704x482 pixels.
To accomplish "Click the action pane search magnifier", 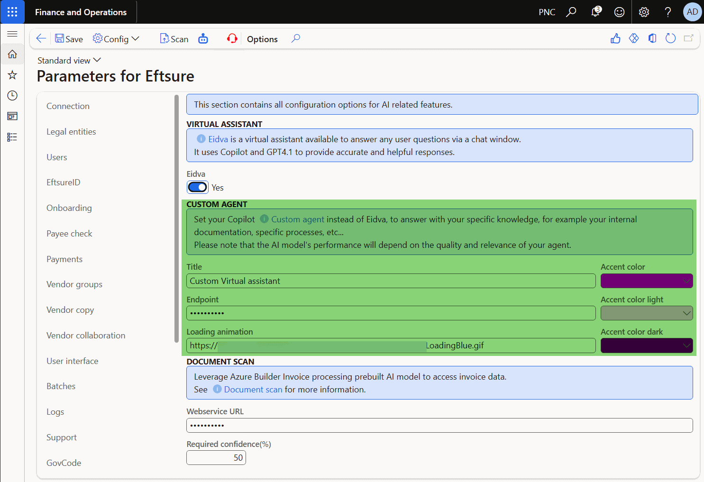I will click(x=296, y=39).
